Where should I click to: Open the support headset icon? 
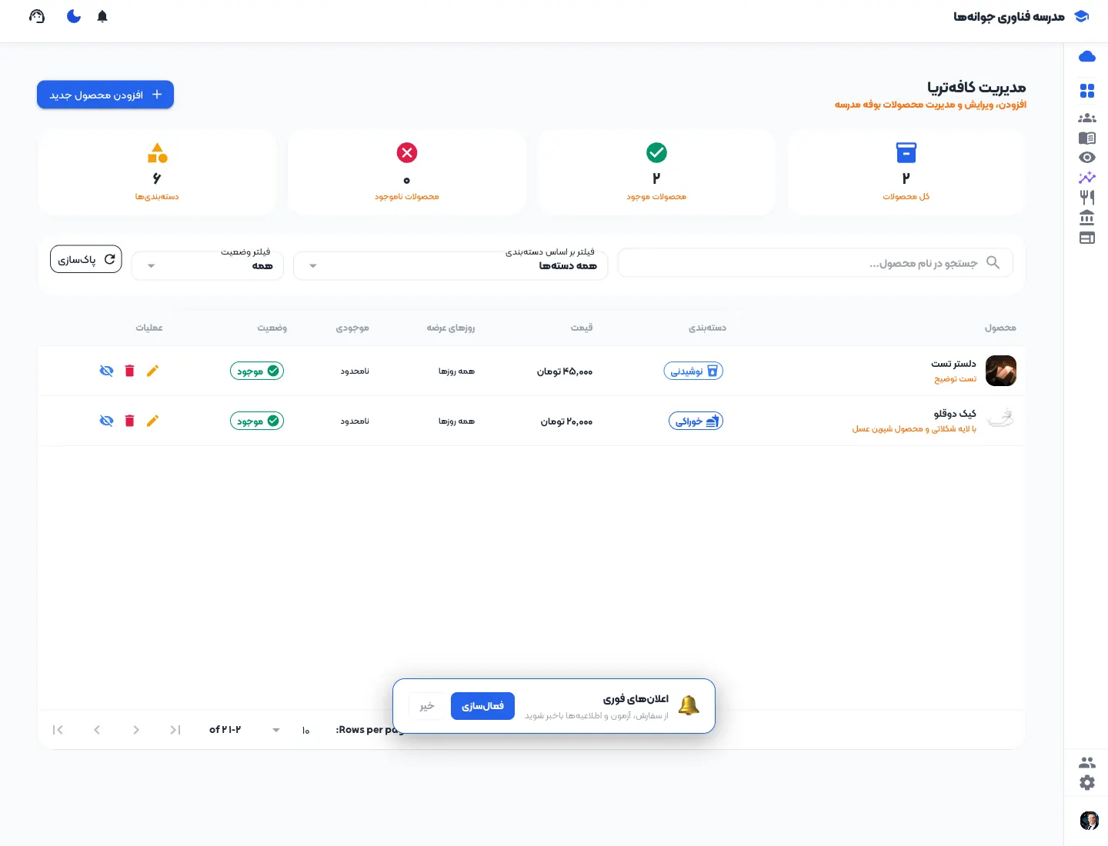pos(37,16)
